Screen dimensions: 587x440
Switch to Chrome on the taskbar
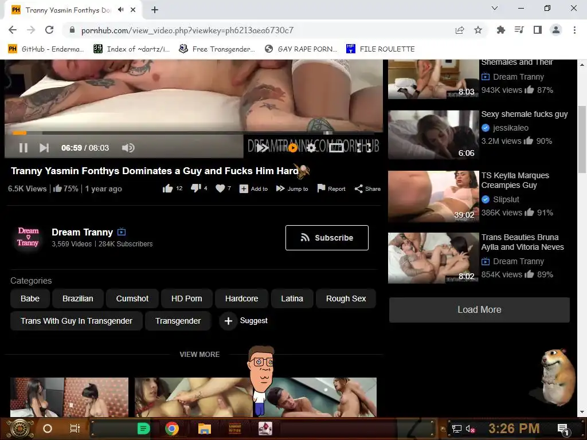172,429
